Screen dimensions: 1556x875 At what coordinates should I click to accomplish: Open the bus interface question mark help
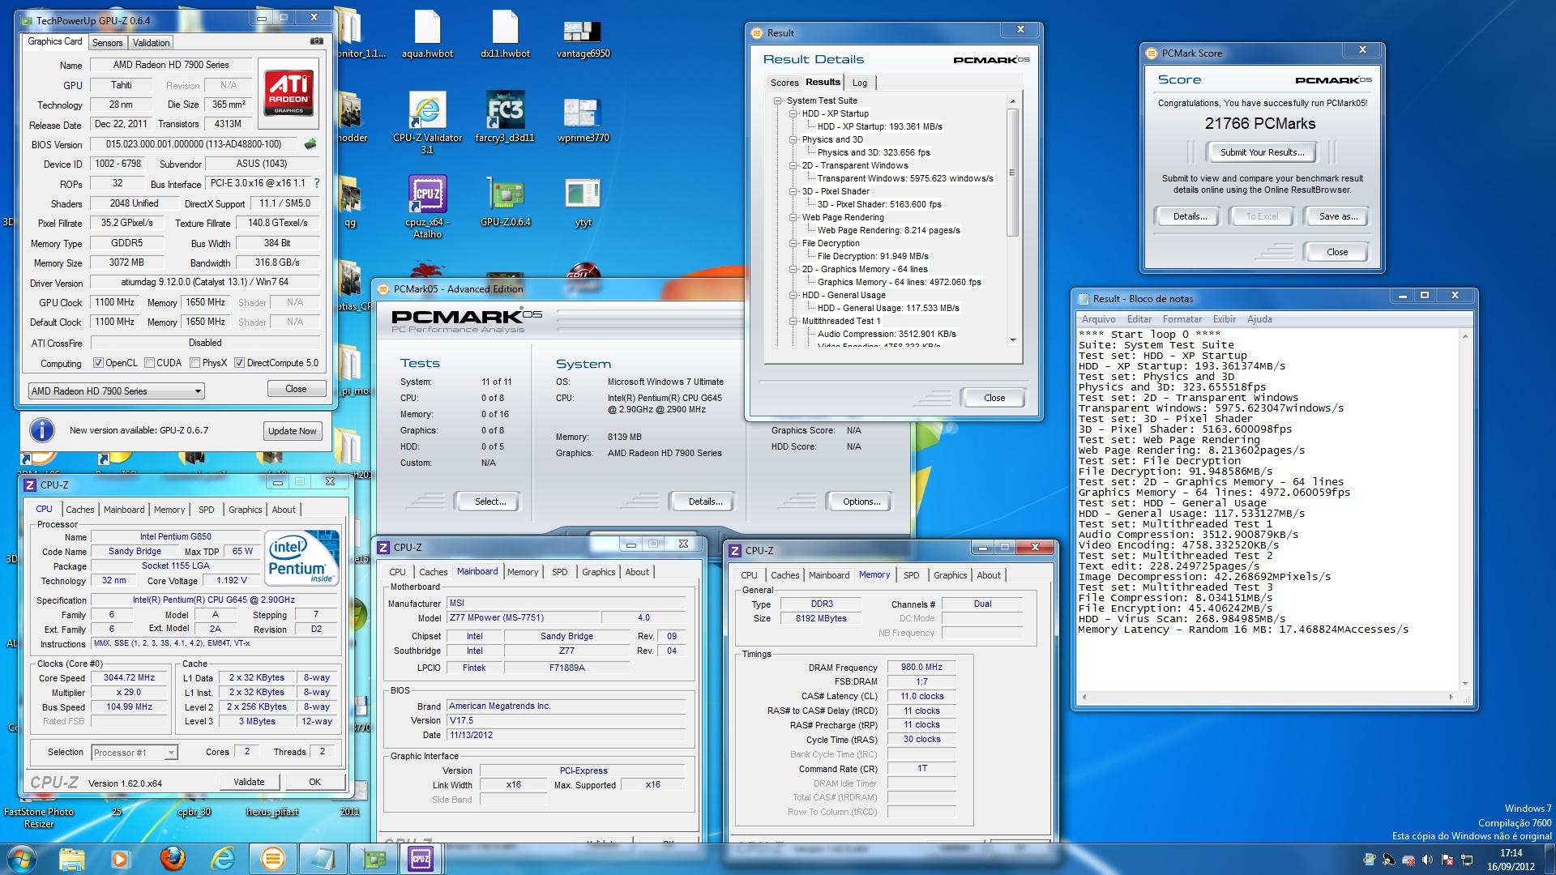(x=317, y=184)
